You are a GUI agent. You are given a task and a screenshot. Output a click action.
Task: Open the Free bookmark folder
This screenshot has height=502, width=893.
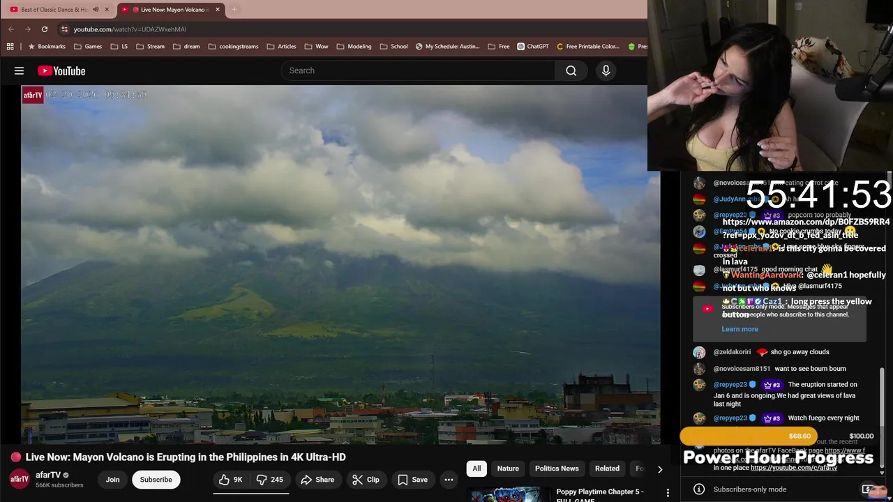(498, 47)
